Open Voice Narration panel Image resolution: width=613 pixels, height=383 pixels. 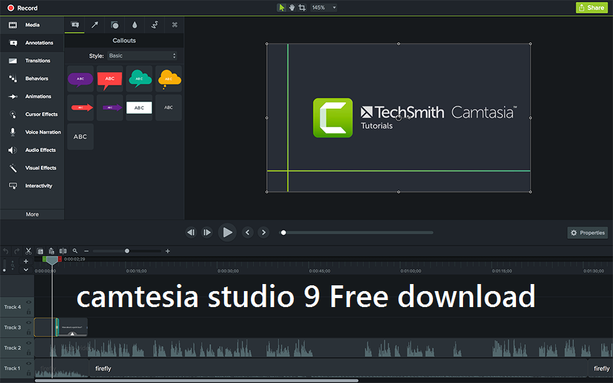pos(32,132)
